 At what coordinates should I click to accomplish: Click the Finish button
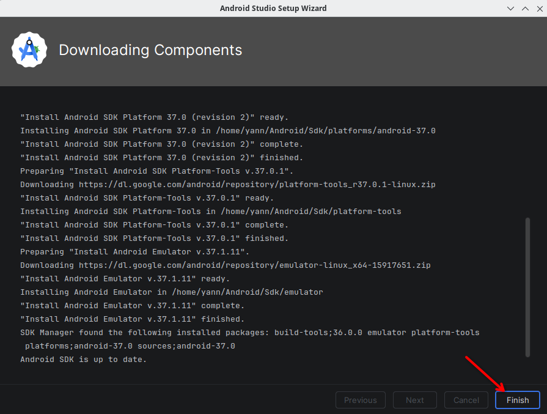coord(517,400)
